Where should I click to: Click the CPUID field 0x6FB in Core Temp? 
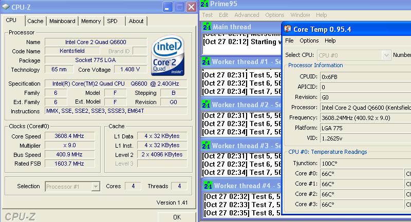coord(366,76)
